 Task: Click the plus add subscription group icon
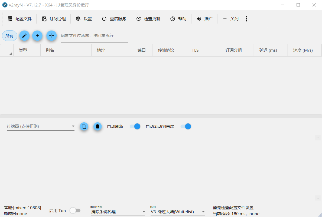pos(37,36)
